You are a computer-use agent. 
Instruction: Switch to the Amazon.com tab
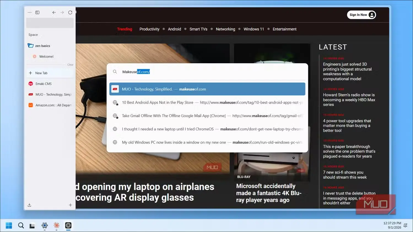[x=50, y=105]
